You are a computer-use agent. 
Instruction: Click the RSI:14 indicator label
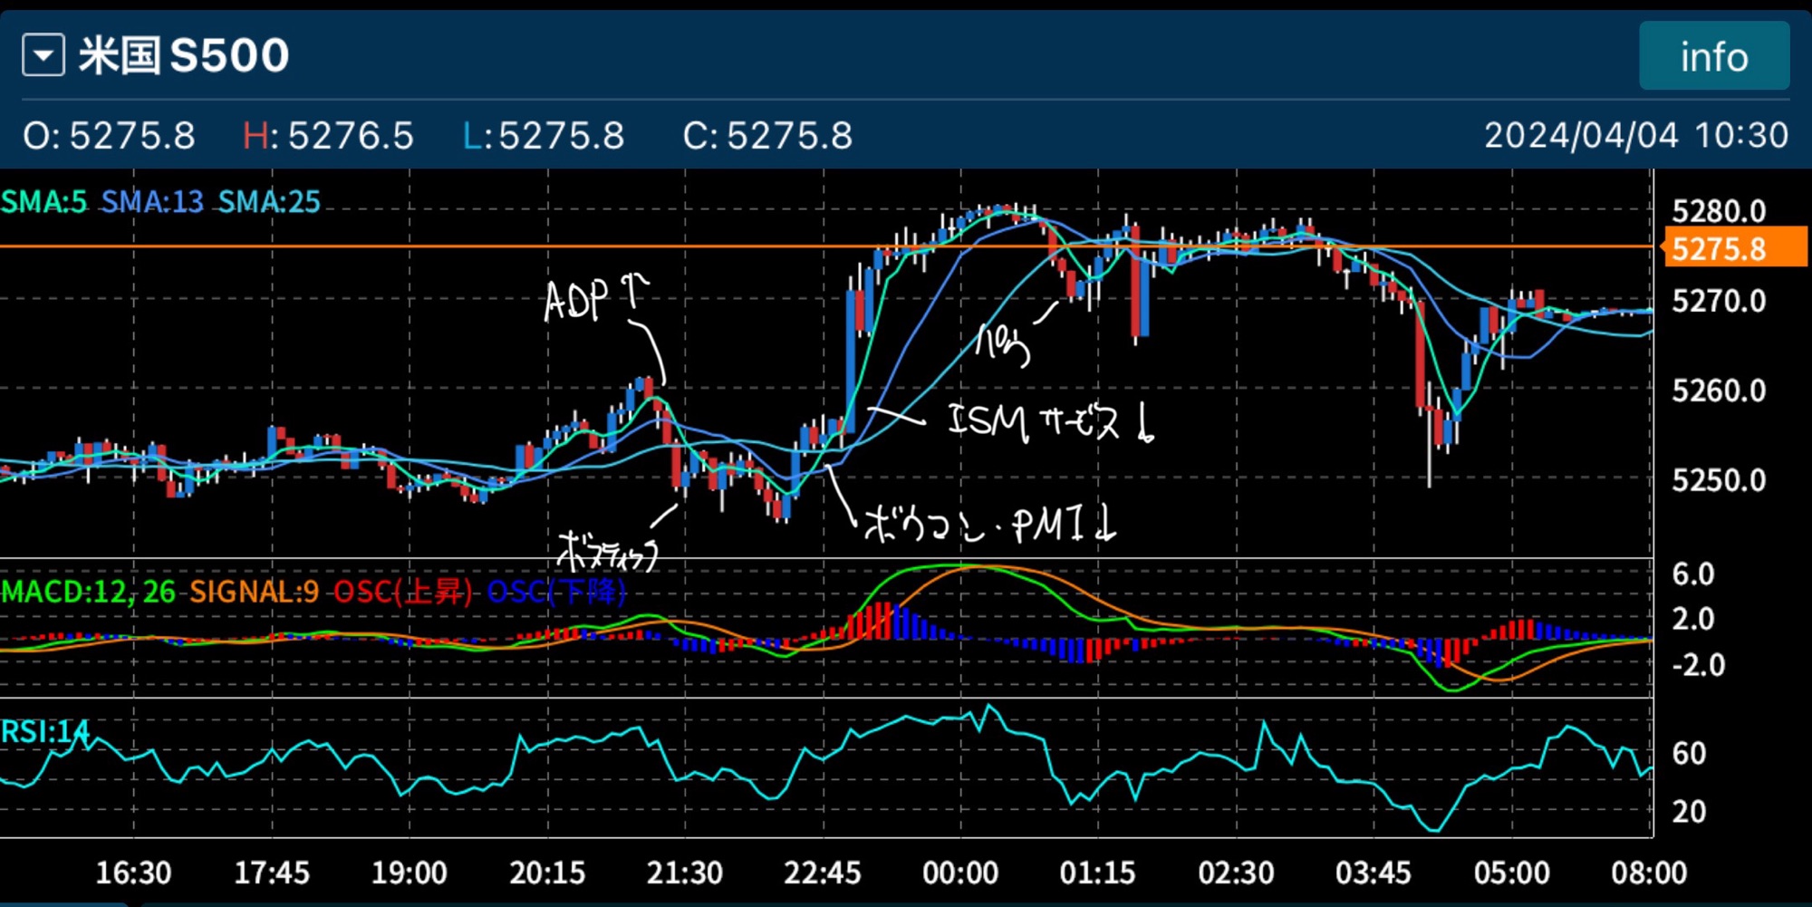[x=45, y=731]
